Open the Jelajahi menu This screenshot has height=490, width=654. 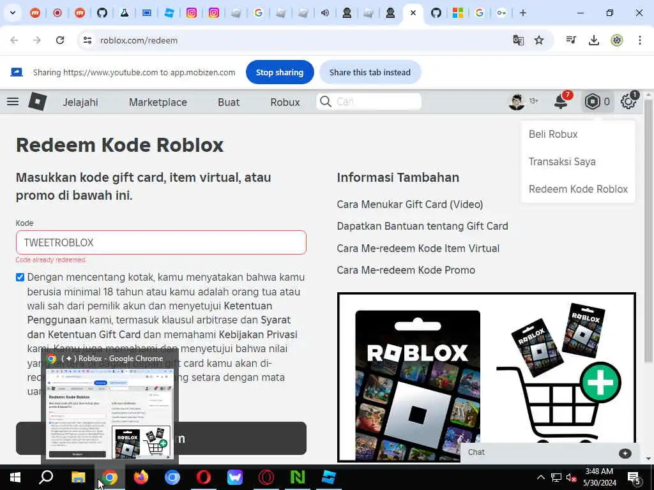[80, 102]
